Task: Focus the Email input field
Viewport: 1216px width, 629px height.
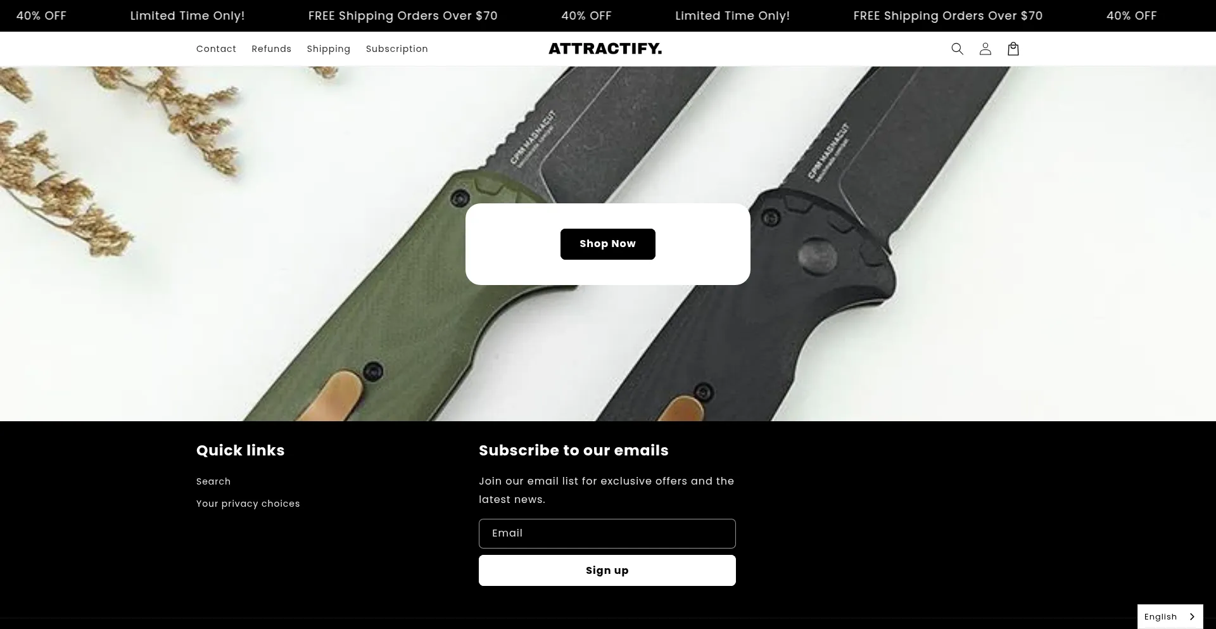Action: (607, 533)
